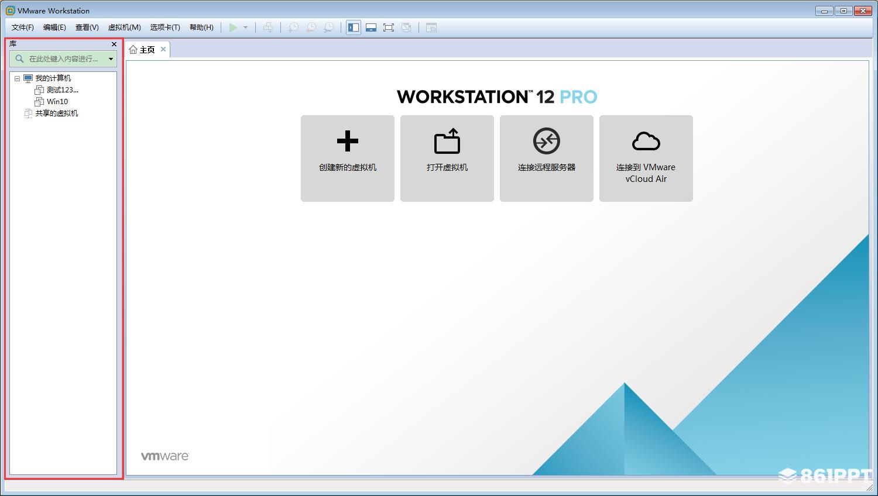Screen dimensions: 878x496
Task: Click the Revert to Snapshot icon
Action: [x=311, y=27]
